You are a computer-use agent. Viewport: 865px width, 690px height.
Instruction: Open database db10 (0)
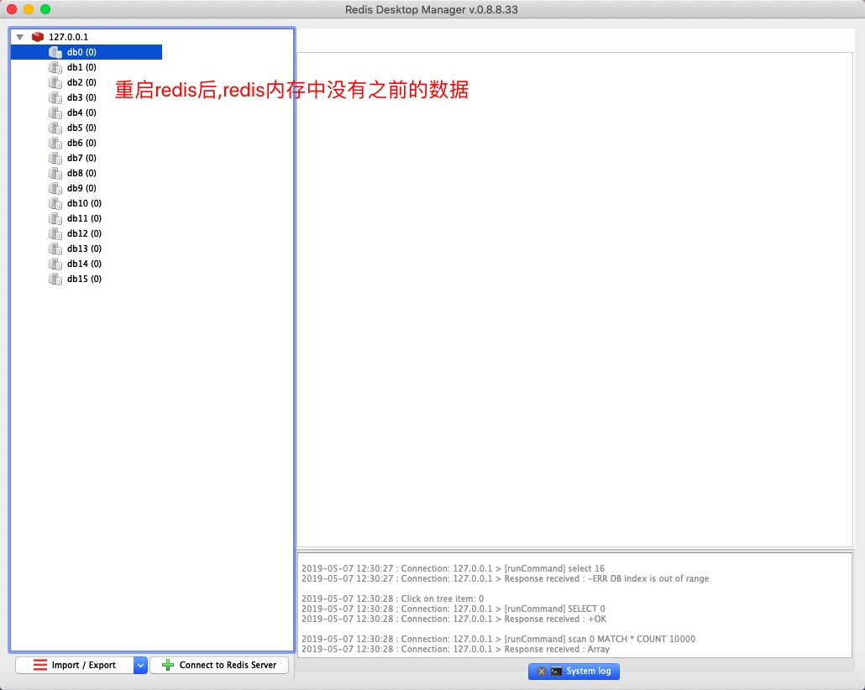pyautogui.click(x=85, y=203)
